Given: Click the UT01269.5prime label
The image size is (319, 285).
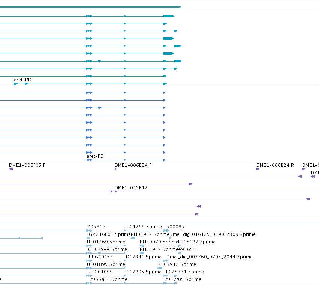Looking at the screenshot, I should pyautogui.click(x=106, y=242).
